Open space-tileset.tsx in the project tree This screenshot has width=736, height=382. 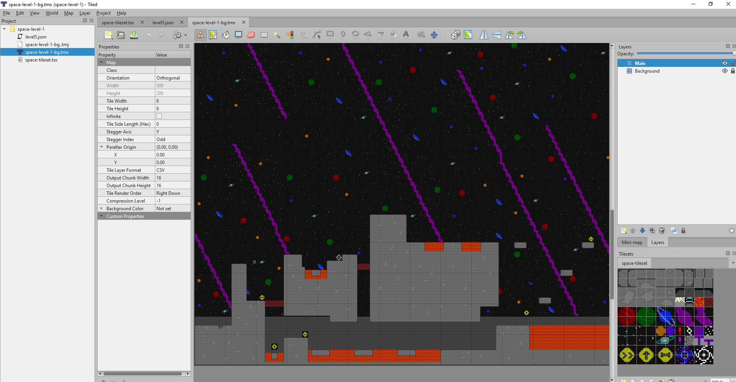[x=41, y=60]
